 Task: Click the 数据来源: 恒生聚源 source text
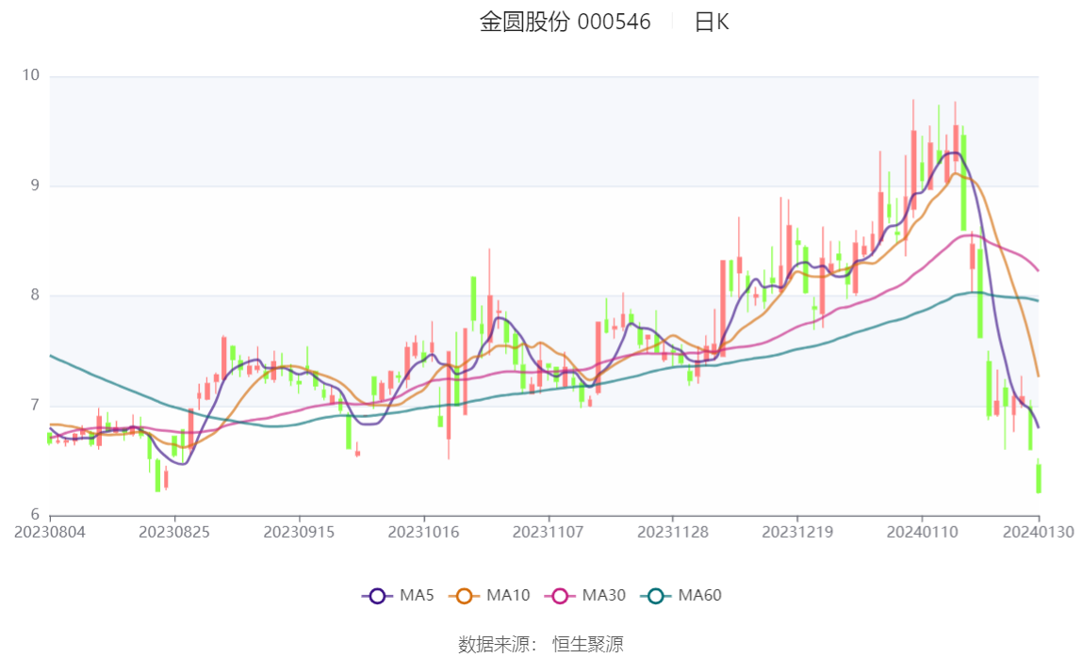coord(541,644)
